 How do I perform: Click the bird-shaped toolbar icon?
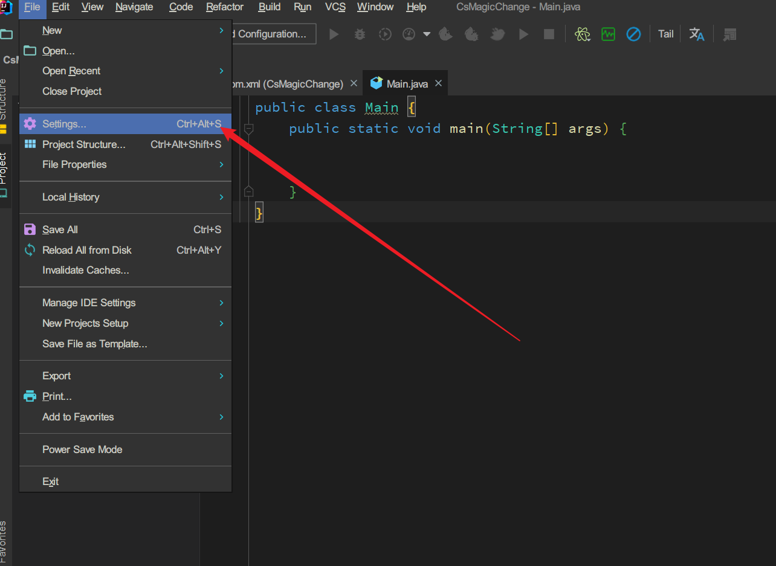click(x=497, y=34)
